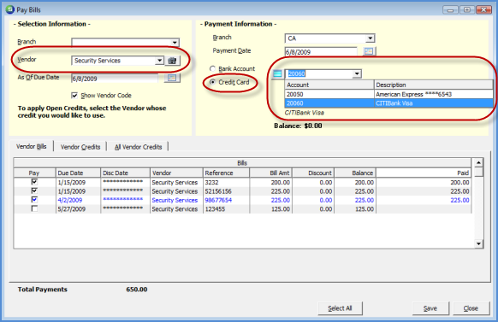Open the Selection Information Branch dropdown

pos(175,43)
